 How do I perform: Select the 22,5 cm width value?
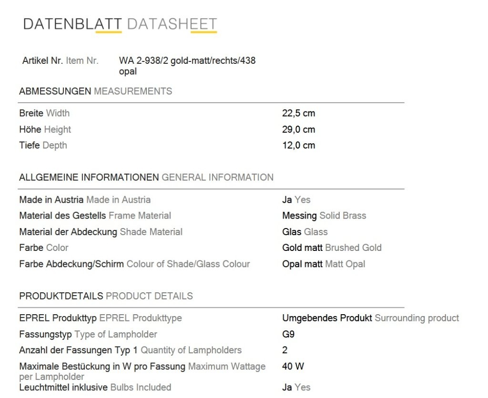click(298, 113)
